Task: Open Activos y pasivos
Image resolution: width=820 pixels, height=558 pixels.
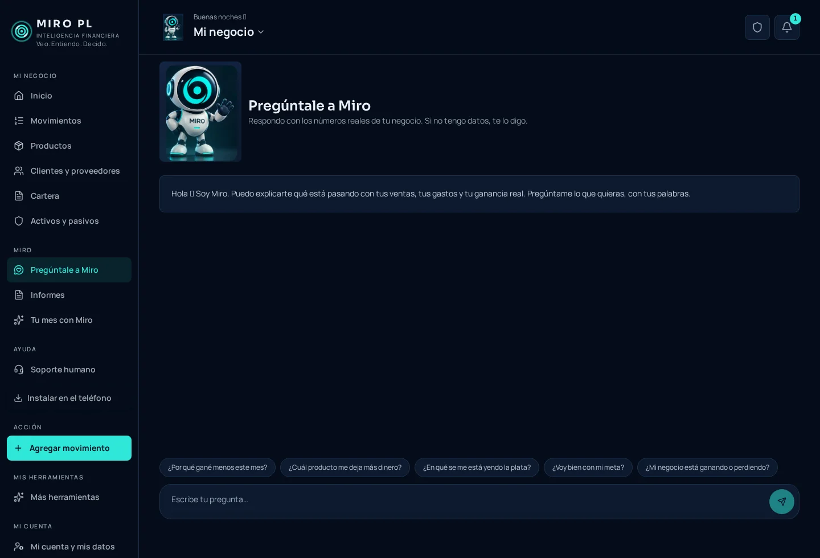Action: click(69, 221)
